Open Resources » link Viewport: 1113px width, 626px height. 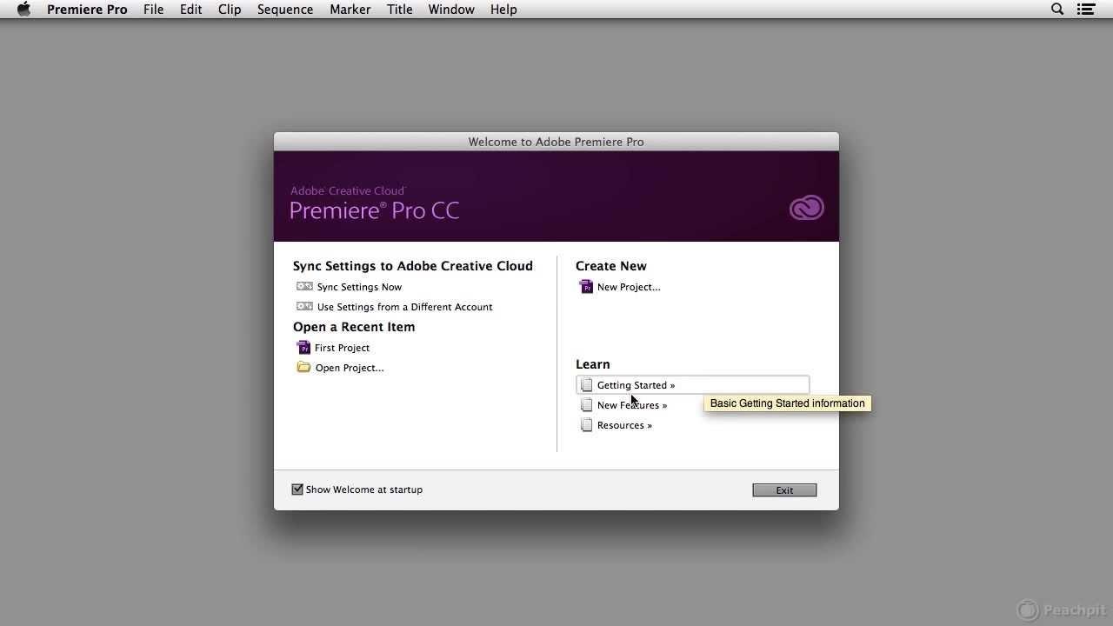(x=624, y=425)
